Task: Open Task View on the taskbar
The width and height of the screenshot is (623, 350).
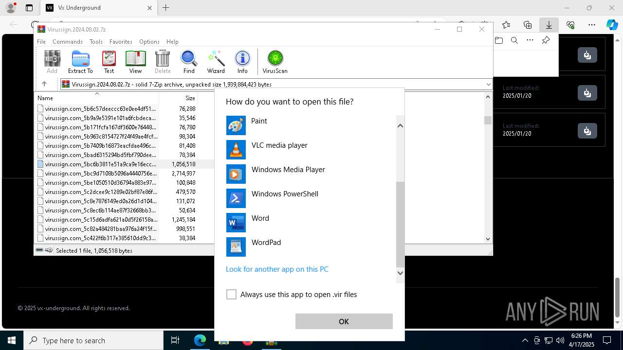Action: [x=175, y=340]
